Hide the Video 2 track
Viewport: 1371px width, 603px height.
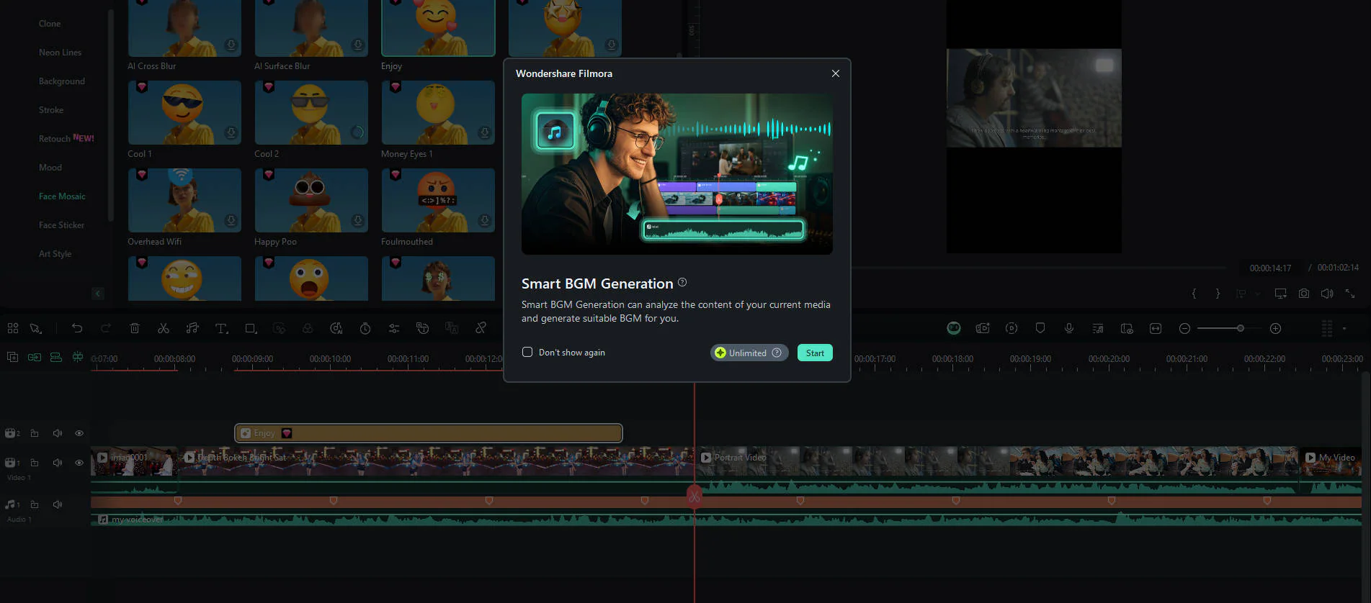pos(79,433)
